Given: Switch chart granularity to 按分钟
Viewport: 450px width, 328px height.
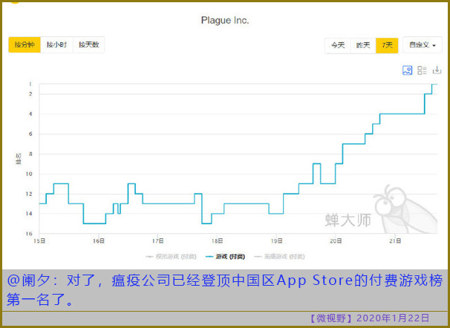Looking at the screenshot, I should (25, 45).
